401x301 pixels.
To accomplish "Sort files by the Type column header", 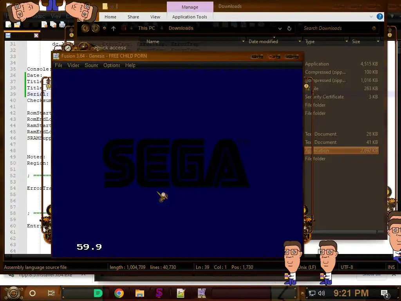I will pyautogui.click(x=310, y=42).
